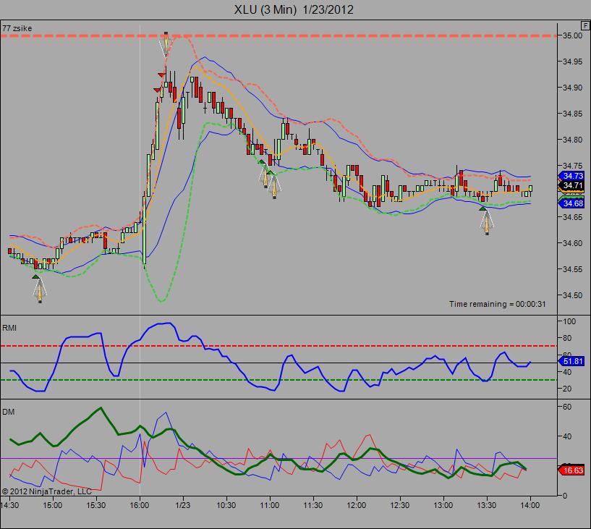Click the 34.90 price axis label
The image size is (591, 529).
coord(572,88)
